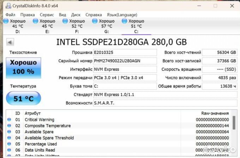Minimize the CrystalDiskInfo window
240x158 pixels.
tap(199, 6)
